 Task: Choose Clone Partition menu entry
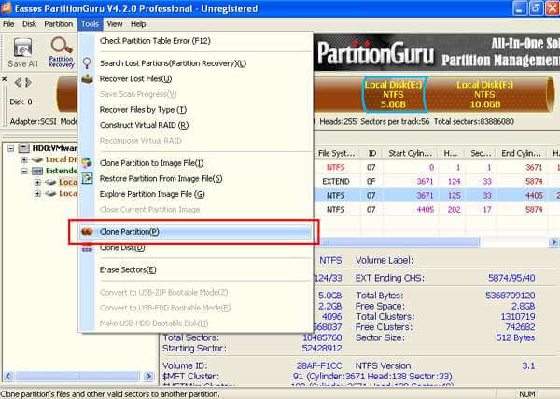click(x=195, y=232)
